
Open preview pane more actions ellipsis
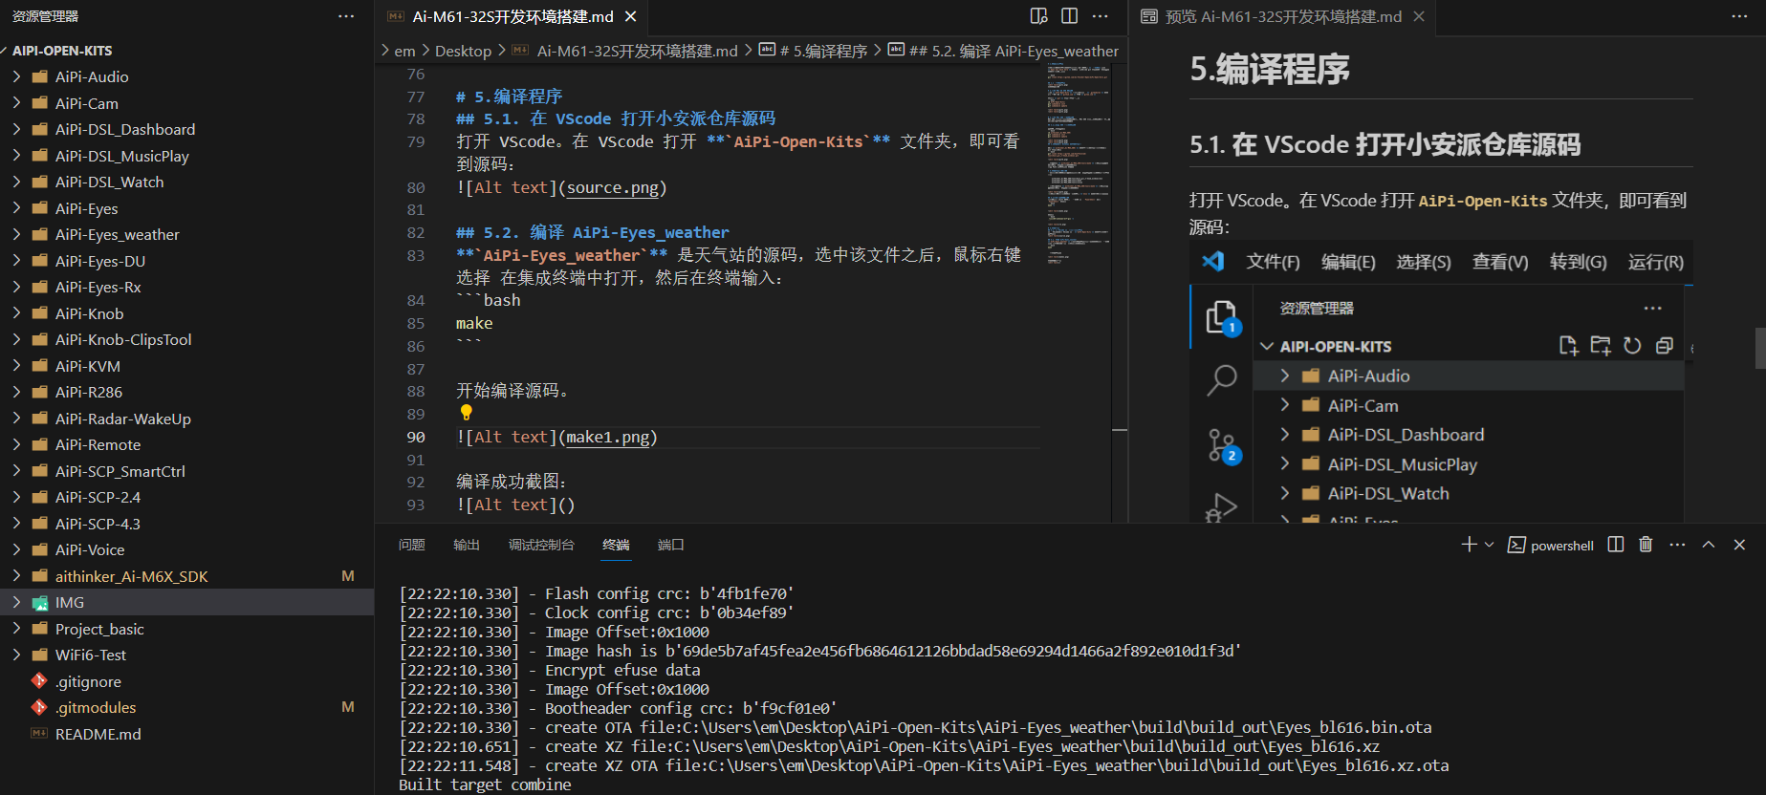[1739, 16]
